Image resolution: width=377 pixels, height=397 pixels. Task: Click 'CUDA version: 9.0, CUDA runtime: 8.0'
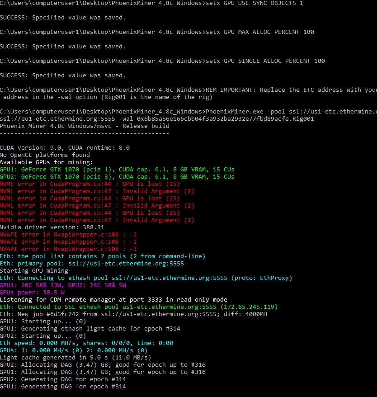click(x=65, y=148)
